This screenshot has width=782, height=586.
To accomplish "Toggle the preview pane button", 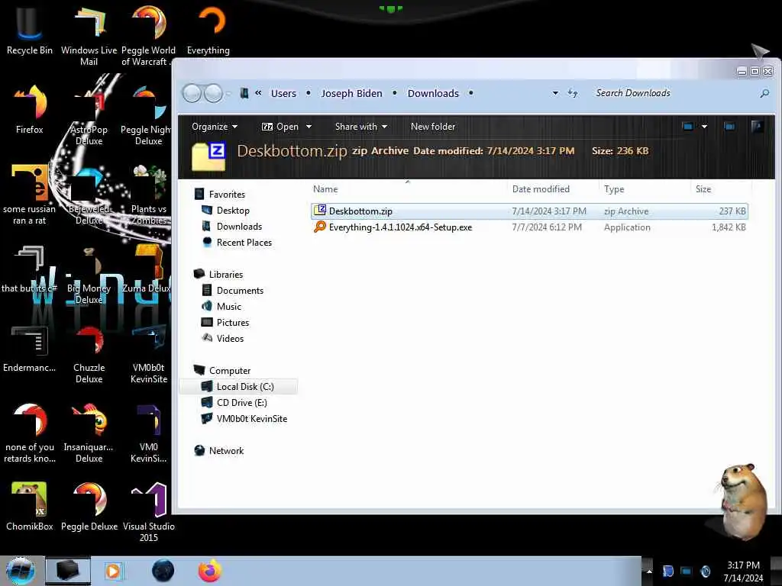I will click(729, 127).
